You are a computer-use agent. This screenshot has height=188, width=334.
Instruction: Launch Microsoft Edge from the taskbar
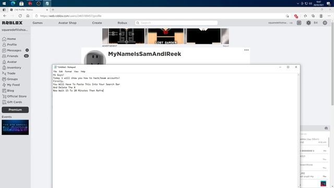pos(13,4)
